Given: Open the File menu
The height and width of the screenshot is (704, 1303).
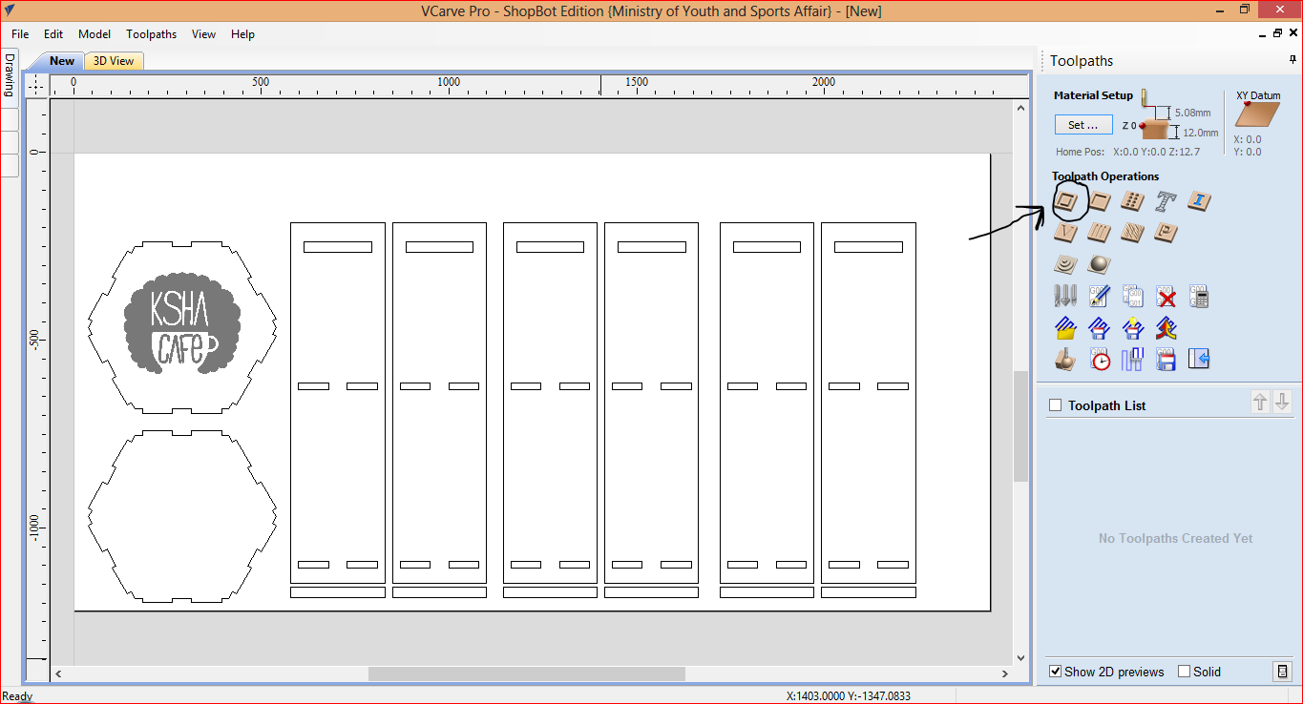Looking at the screenshot, I should 20,34.
